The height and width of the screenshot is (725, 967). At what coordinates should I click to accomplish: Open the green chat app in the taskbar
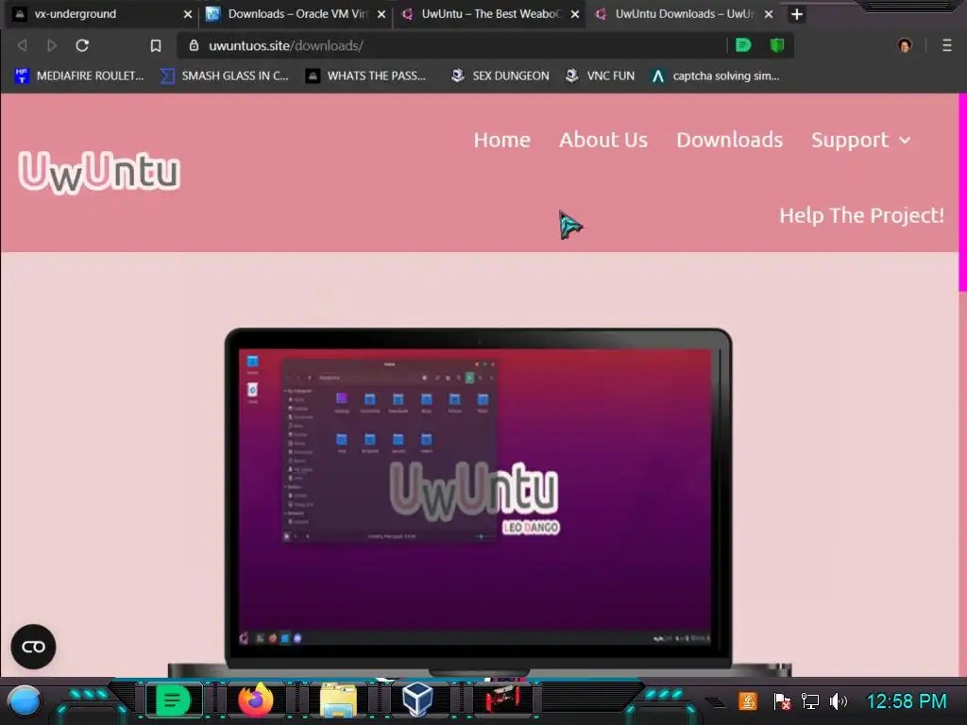pyautogui.click(x=173, y=701)
